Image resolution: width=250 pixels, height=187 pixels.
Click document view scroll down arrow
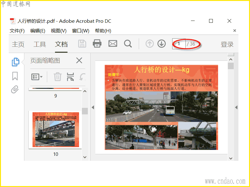click(231, 158)
